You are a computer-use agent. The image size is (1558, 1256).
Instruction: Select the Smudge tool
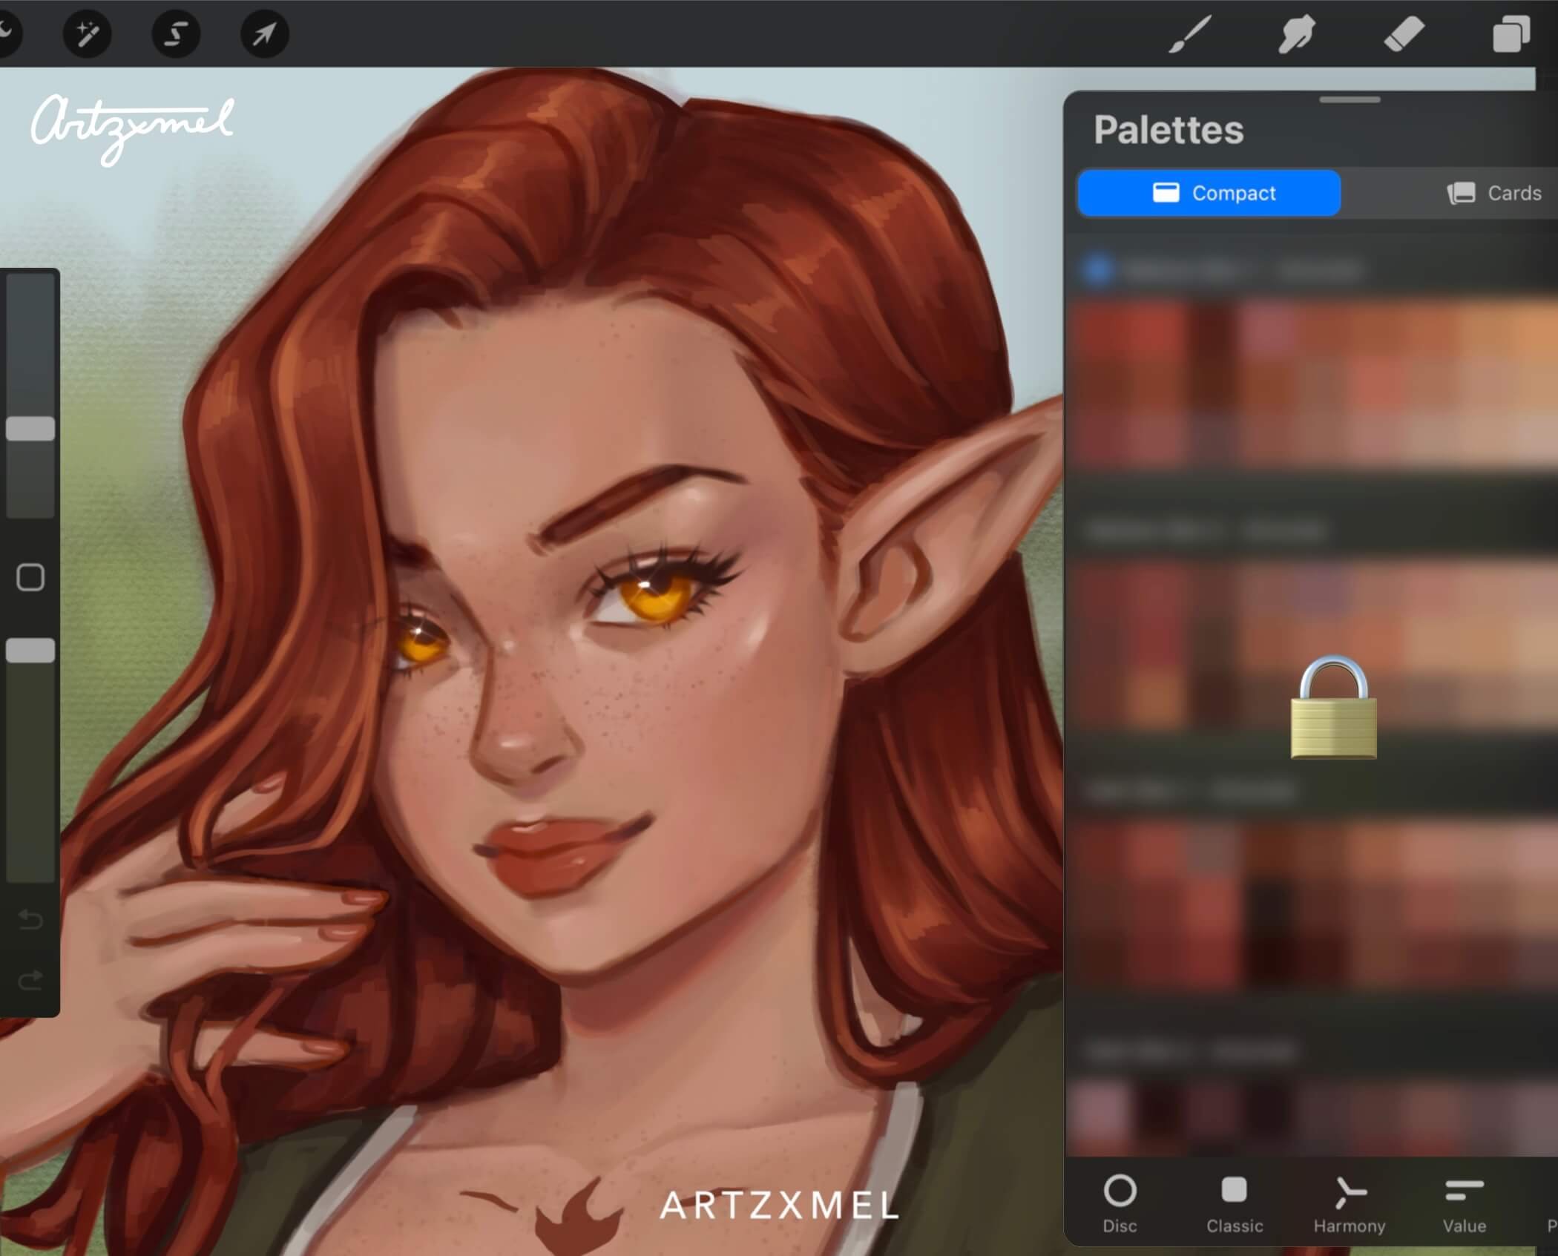point(1296,34)
